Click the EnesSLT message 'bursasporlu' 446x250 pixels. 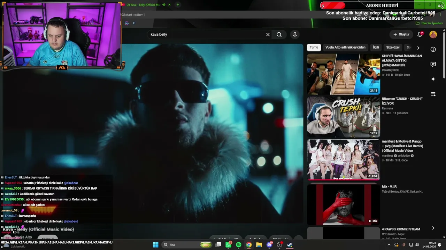(28, 216)
